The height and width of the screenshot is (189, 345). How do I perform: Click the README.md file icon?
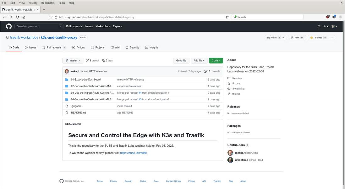pos(67,113)
